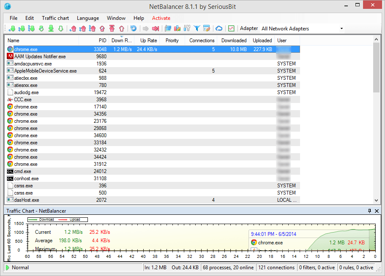Set low download priority (green arrow, one dot)
Screen dimensions: 385x276
click(12, 28)
